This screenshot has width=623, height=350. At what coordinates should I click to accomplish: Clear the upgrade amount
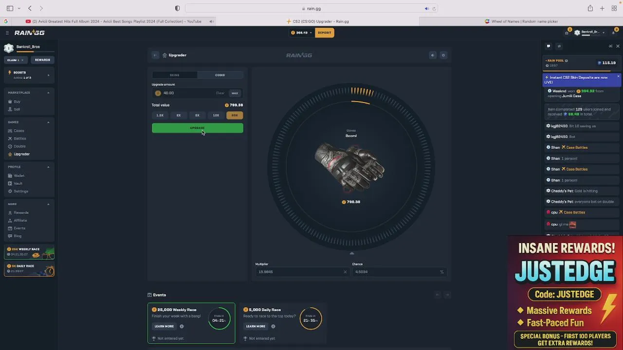[220, 93]
